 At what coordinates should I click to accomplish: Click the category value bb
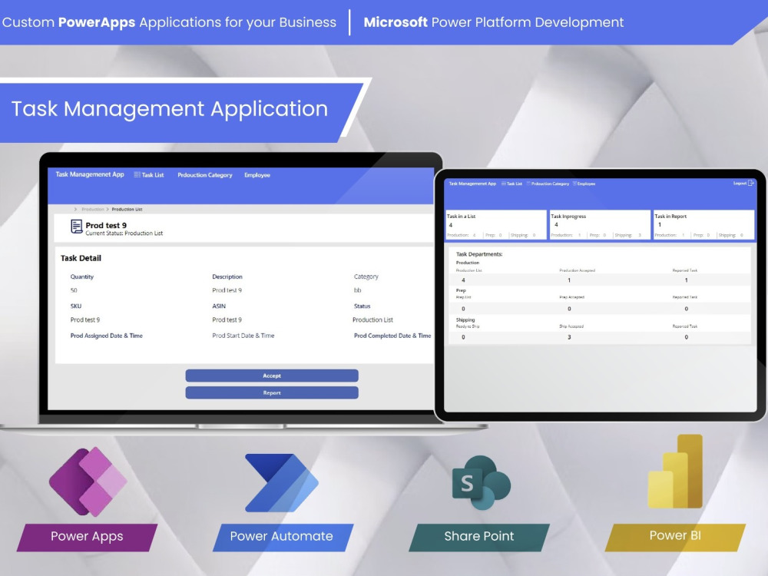357,290
